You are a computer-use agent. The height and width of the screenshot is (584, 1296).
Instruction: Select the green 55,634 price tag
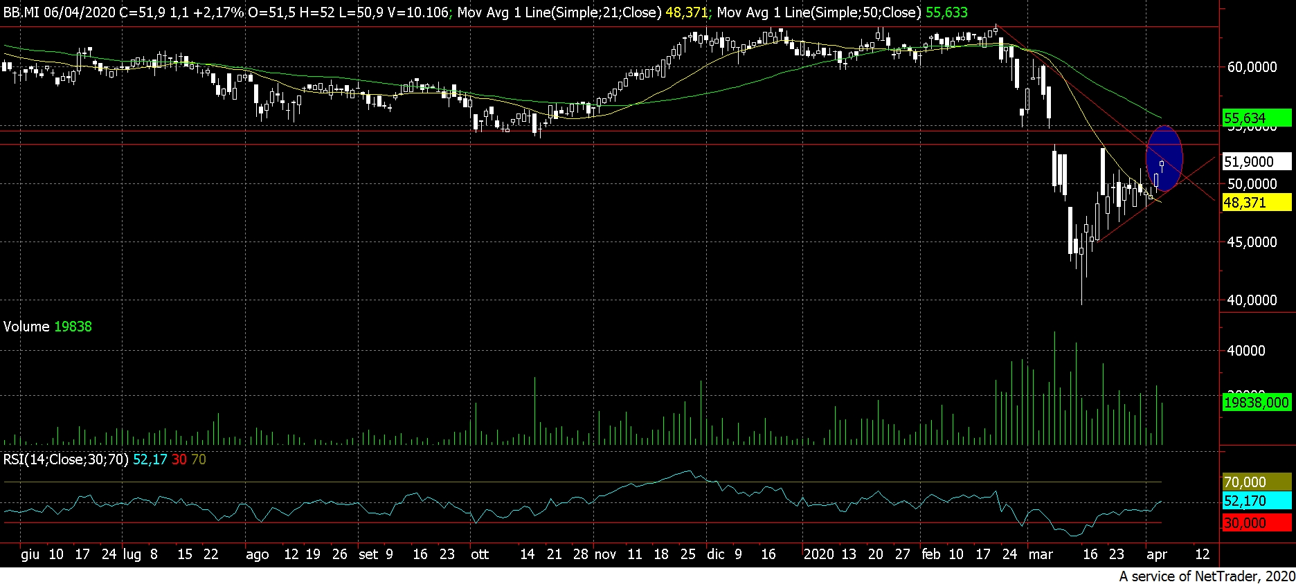tap(1257, 118)
